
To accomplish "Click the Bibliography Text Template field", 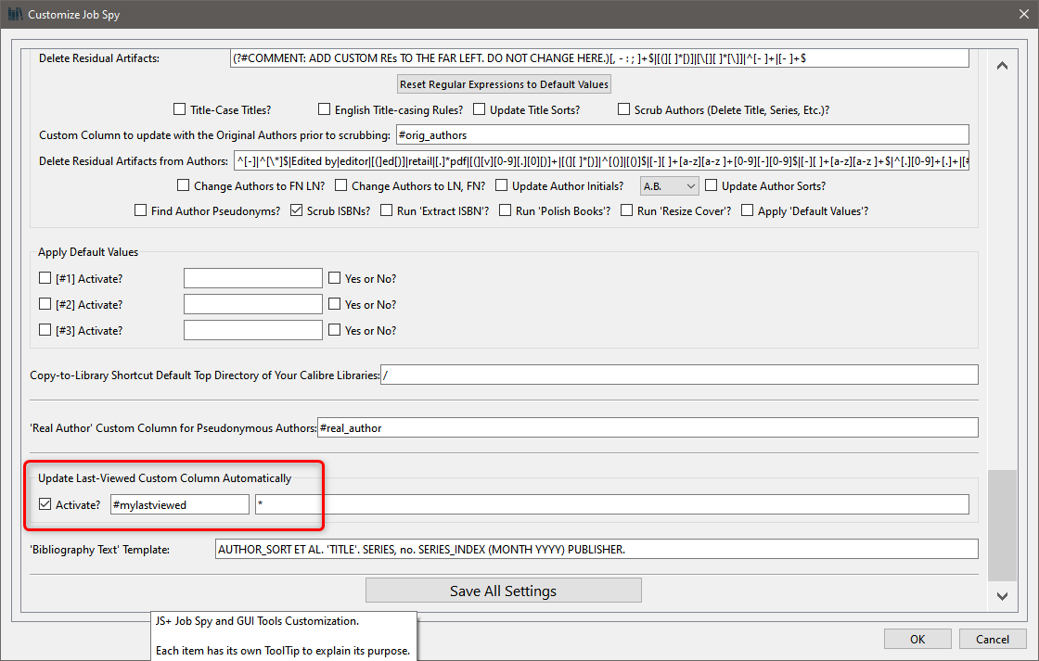I will point(596,549).
